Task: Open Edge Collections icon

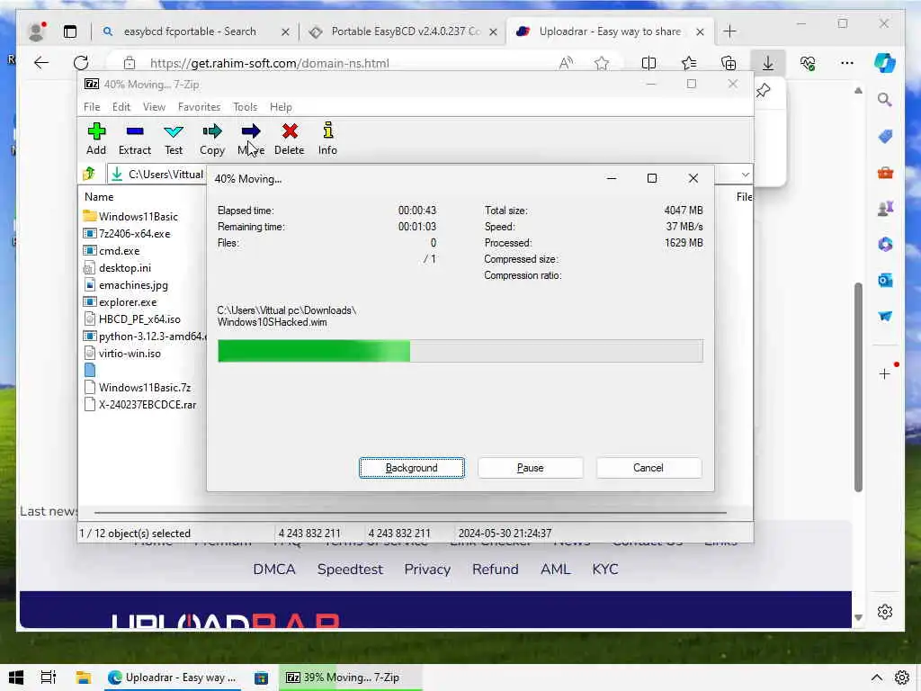Action: (x=729, y=63)
